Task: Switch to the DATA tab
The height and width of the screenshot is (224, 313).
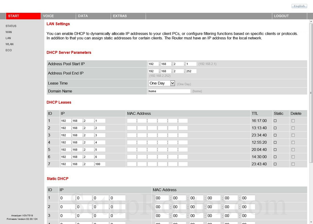Action: [x=93, y=16]
